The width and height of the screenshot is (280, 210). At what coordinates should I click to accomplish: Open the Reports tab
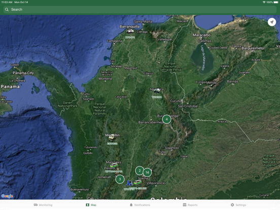pos(190,205)
